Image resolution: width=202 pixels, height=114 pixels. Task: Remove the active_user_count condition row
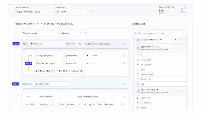click(124, 63)
